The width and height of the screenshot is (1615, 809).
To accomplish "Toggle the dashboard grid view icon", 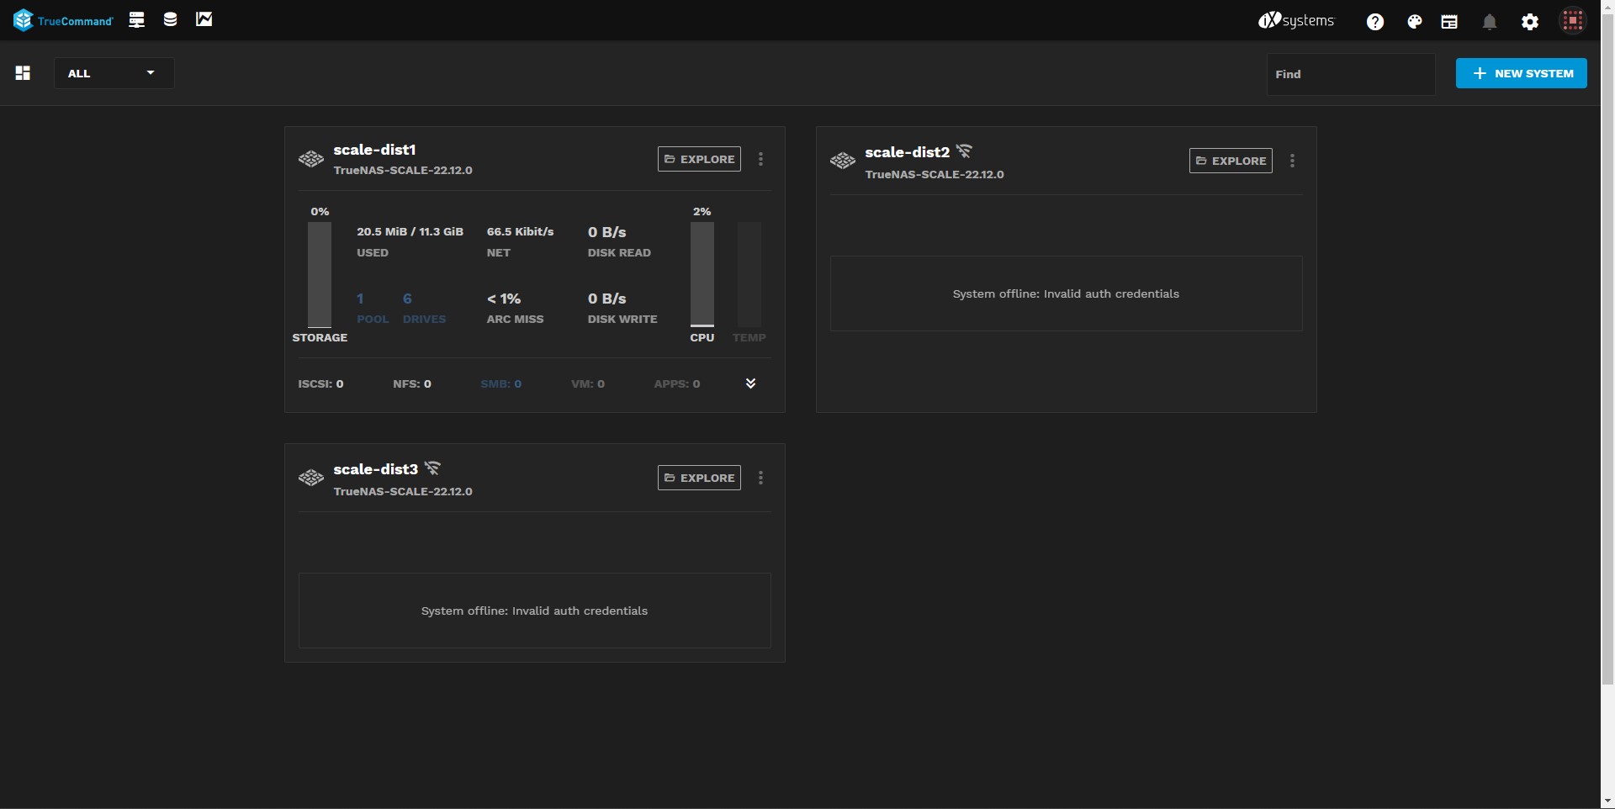I will tap(23, 73).
